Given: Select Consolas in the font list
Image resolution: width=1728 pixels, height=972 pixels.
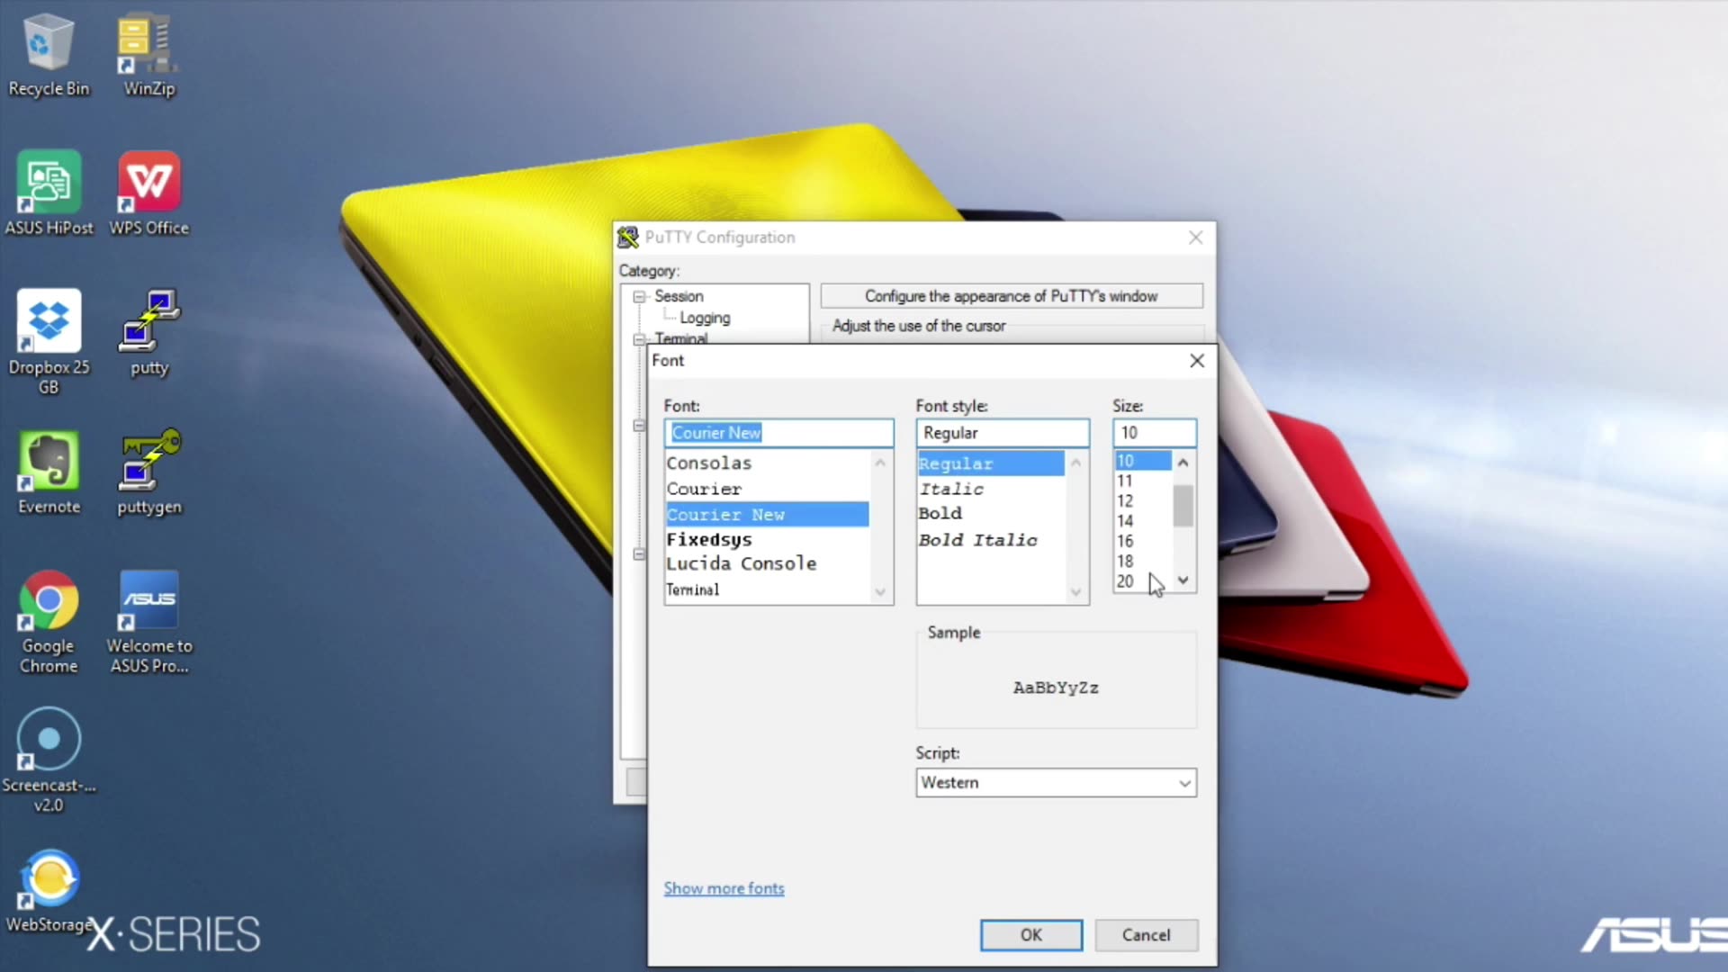Looking at the screenshot, I should coord(709,463).
